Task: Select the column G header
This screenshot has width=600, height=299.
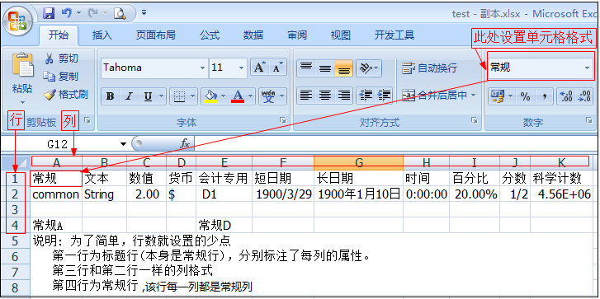Action: [358, 162]
